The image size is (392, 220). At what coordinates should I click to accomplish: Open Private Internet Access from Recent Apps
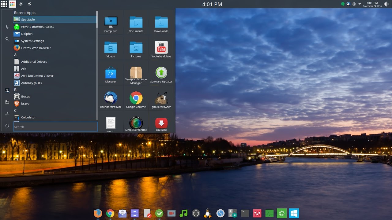pyautogui.click(x=55, y=27)
